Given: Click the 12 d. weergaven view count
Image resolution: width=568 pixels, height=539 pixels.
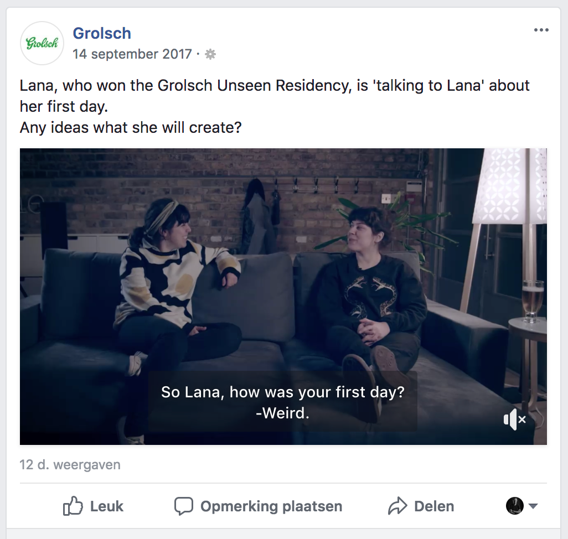Looking at the screenshot, I should [x=70, y=464].
